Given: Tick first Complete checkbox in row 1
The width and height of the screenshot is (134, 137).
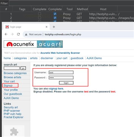Looking at the screenshot, I should [x=40, y=14].
